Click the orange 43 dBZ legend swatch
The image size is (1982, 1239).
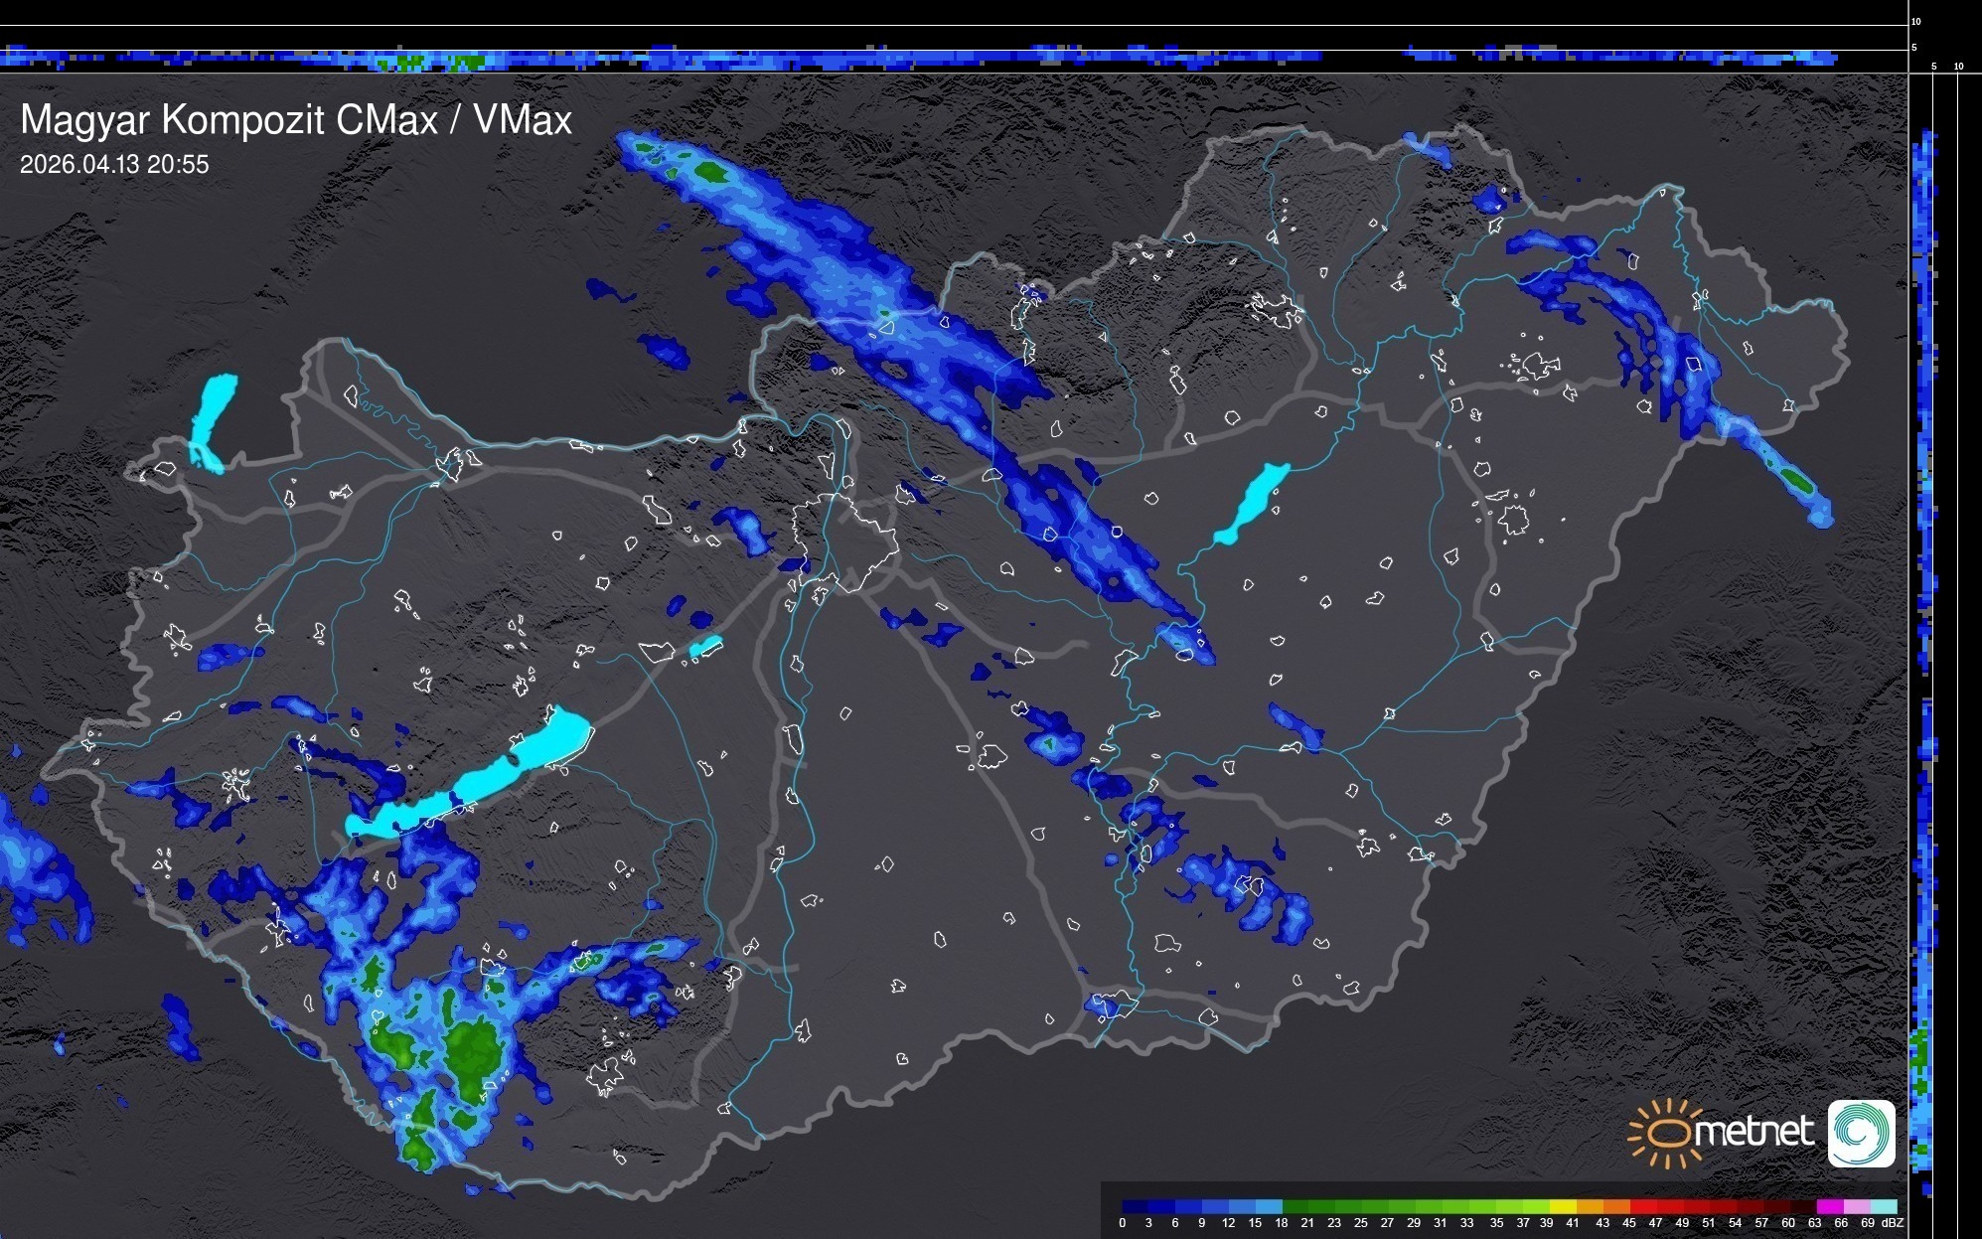(x=1615, y=1206)
